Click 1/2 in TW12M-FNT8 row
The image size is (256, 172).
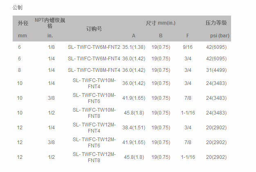tap(51, 157)
